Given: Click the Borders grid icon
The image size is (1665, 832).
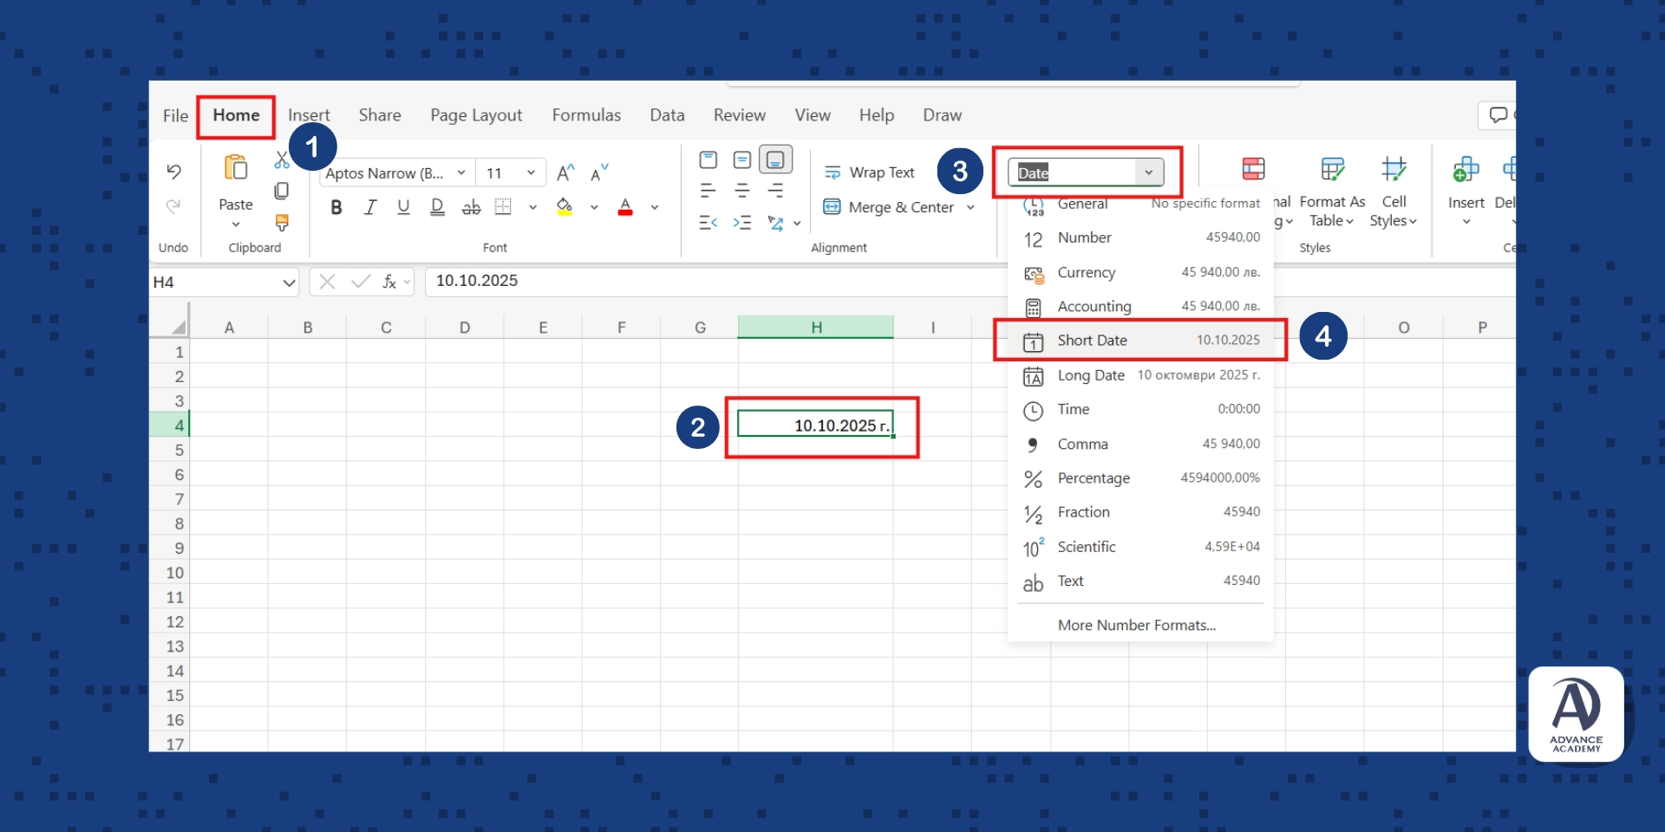Looking at the screenshot, I should tap(503, 207).
